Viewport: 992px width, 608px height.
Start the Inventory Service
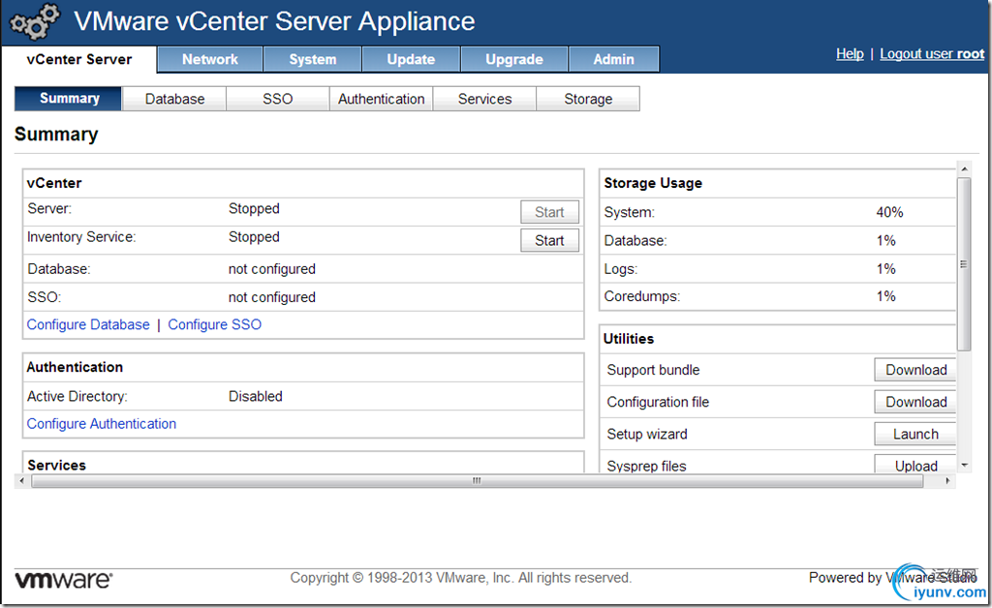[549, 240]
